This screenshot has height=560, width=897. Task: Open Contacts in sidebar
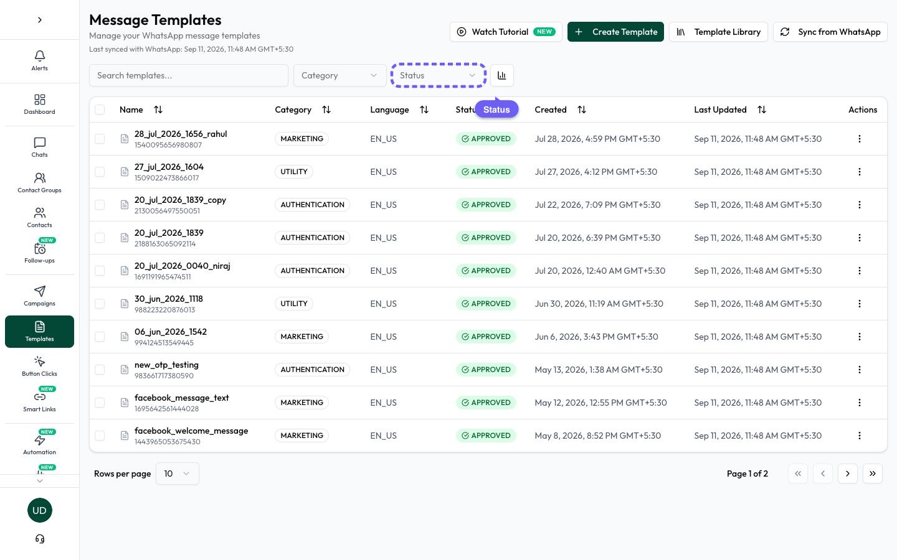40,217
